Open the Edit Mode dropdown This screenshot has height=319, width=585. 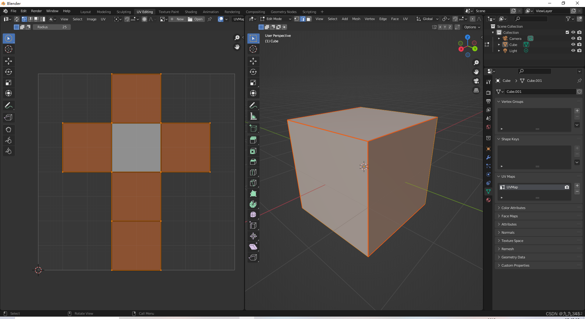pos(275,19)
